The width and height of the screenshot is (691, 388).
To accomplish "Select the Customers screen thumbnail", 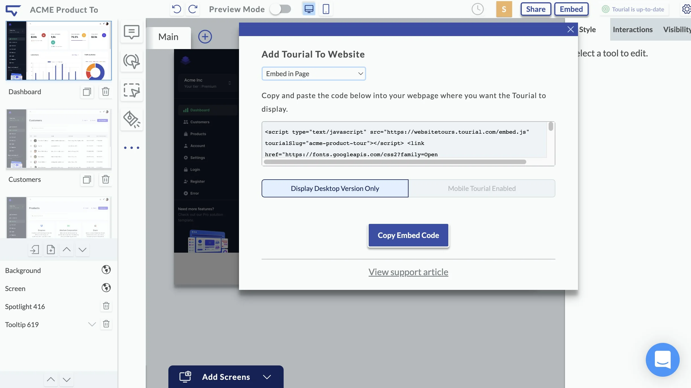I will pos(59,139).
